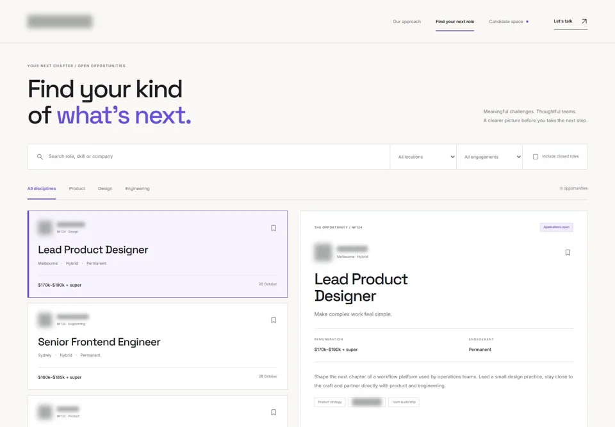Open the Senior Frontend Engineer job card
This screenshot has width=615, height=427.
(x=158, y=346)
